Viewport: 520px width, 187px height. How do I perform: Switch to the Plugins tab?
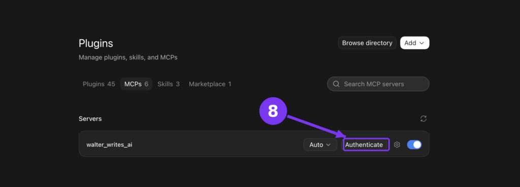(x=99, y=84)
